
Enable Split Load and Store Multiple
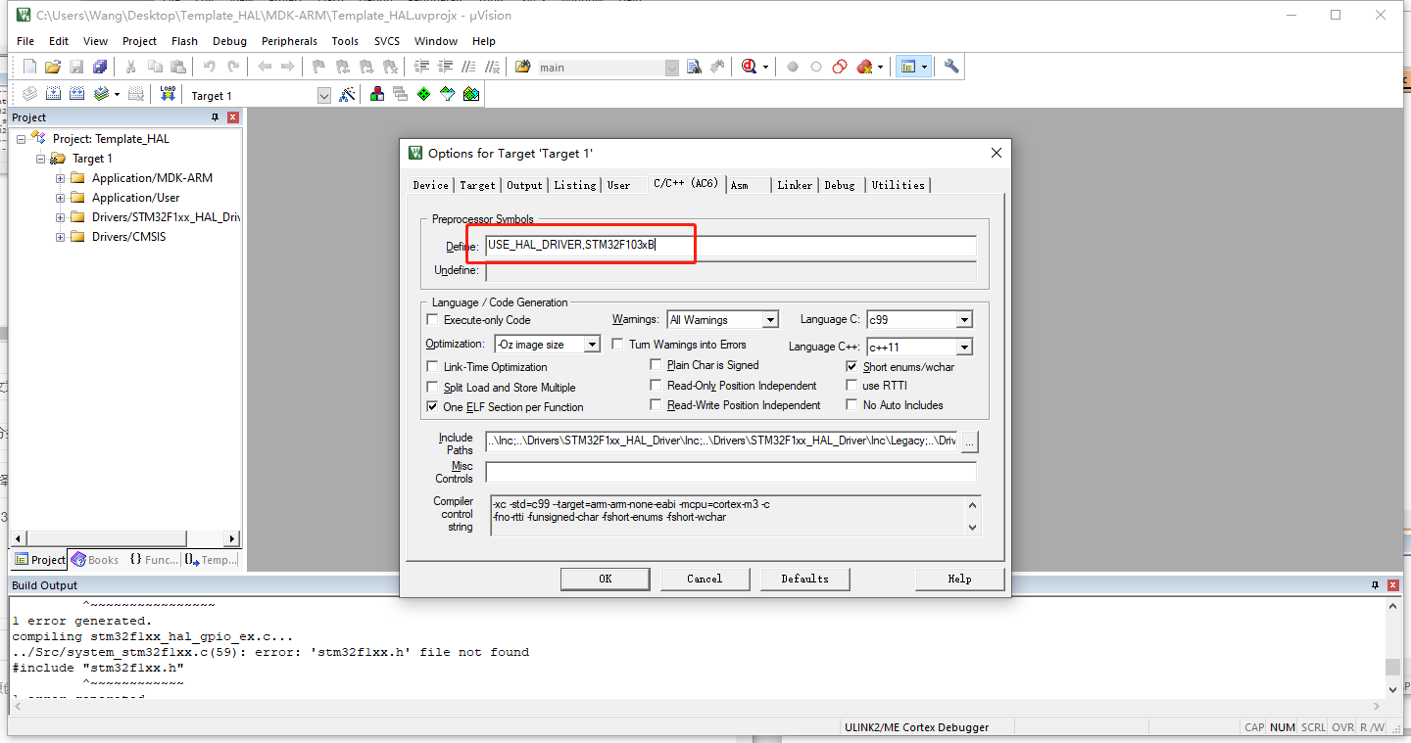tap(433, 388)
